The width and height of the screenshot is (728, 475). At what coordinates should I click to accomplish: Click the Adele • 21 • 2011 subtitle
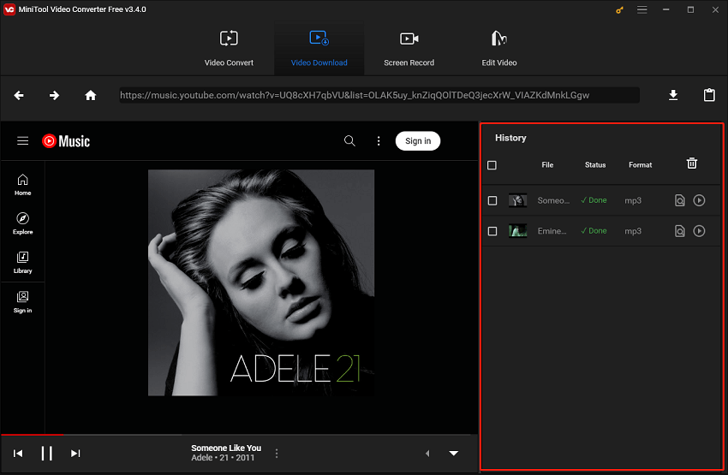[223, 458]
